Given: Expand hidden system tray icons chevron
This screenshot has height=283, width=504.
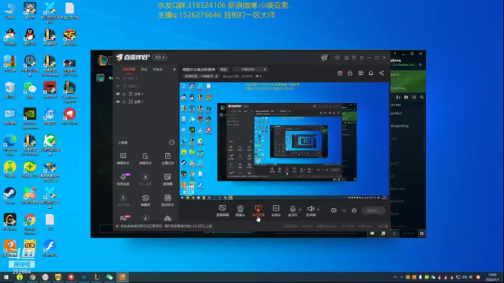Looking at the screenshot, I should pos(395,277).
